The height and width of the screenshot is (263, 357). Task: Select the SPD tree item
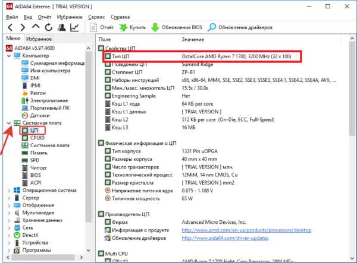pyautogui.click(x=30, y=160)
